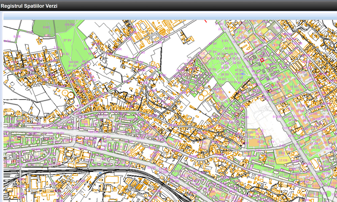Select the 1 DR grey-green parcel
Screen dimensions: 337x202
pos(277,28)
